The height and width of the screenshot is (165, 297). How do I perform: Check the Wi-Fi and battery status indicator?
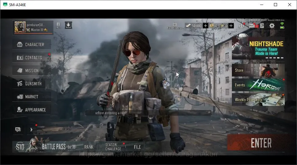282,26
